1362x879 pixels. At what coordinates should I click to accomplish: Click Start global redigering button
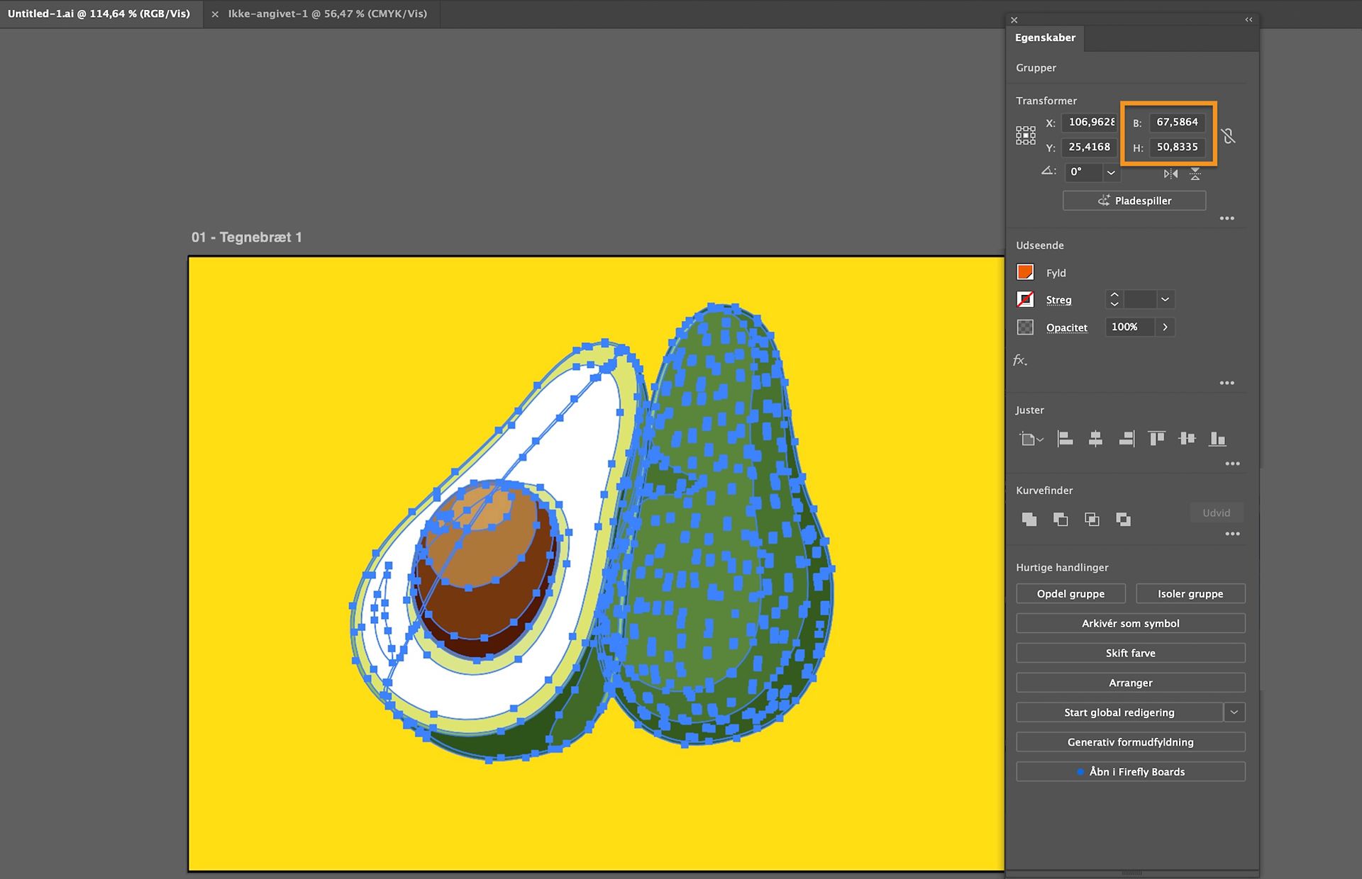pos(1119,712)
